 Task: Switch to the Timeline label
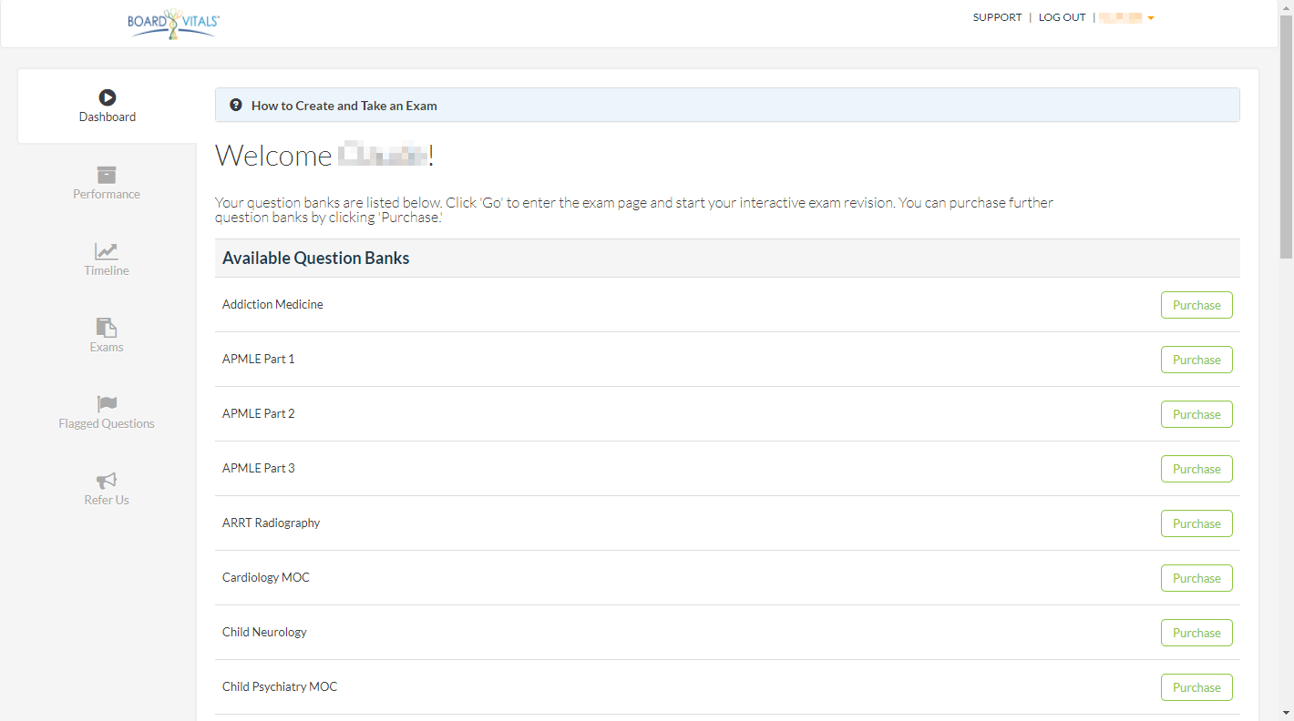(107, 270)
